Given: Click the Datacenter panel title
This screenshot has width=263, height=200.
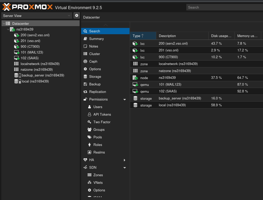Looking at the screenshot, I should (x=91, y=17).
